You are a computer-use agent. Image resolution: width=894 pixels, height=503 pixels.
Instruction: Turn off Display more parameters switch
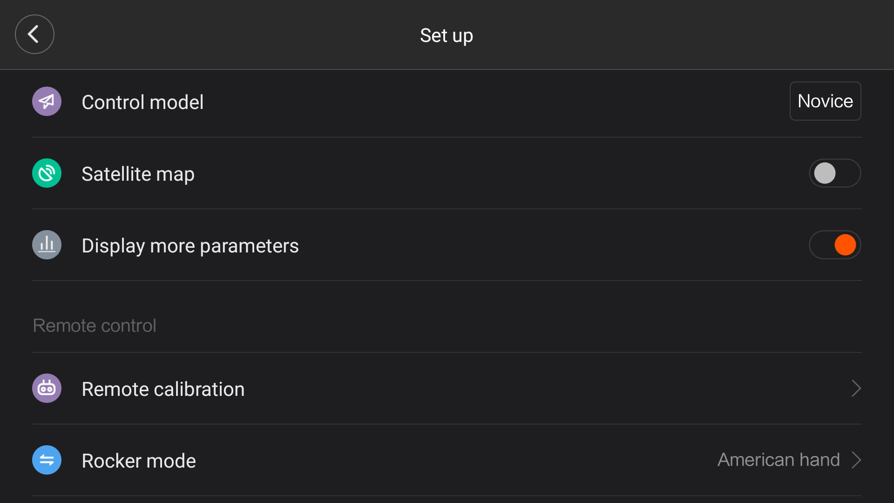coord(835,245)
